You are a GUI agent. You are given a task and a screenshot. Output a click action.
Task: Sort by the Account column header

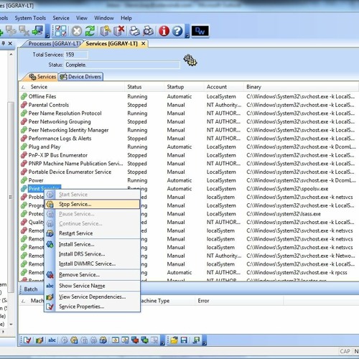click(x=224, y=87)
